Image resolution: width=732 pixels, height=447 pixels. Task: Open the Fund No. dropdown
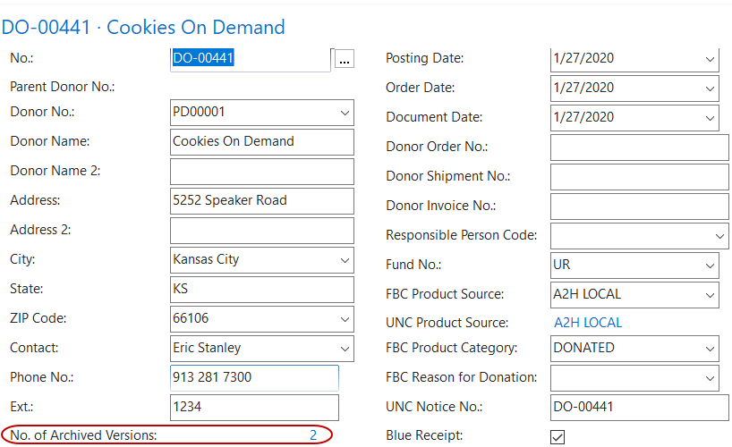710,266
